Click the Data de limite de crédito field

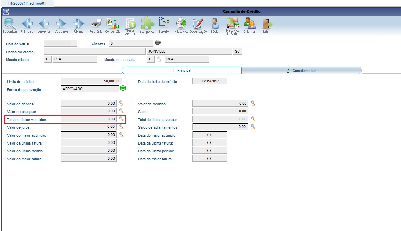[x=210, y=81]
